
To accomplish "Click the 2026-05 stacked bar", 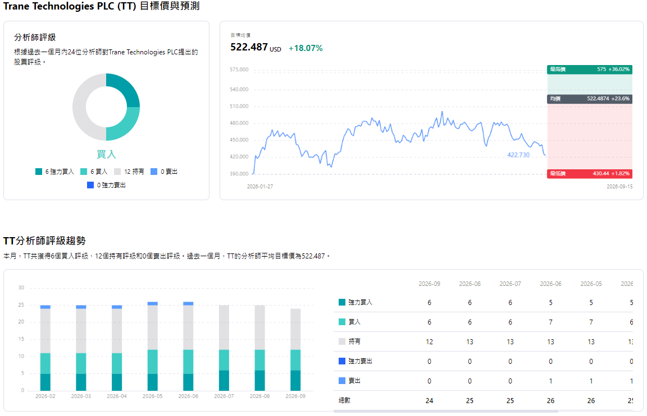I will (x=153, y=346).
